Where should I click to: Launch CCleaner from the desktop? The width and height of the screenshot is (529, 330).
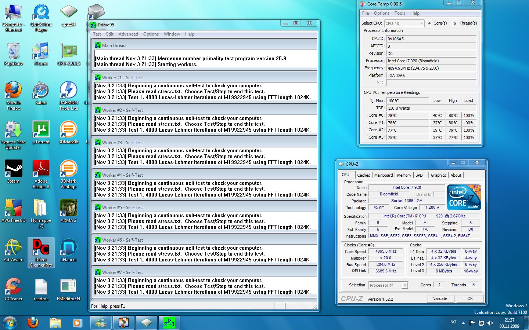14,289
